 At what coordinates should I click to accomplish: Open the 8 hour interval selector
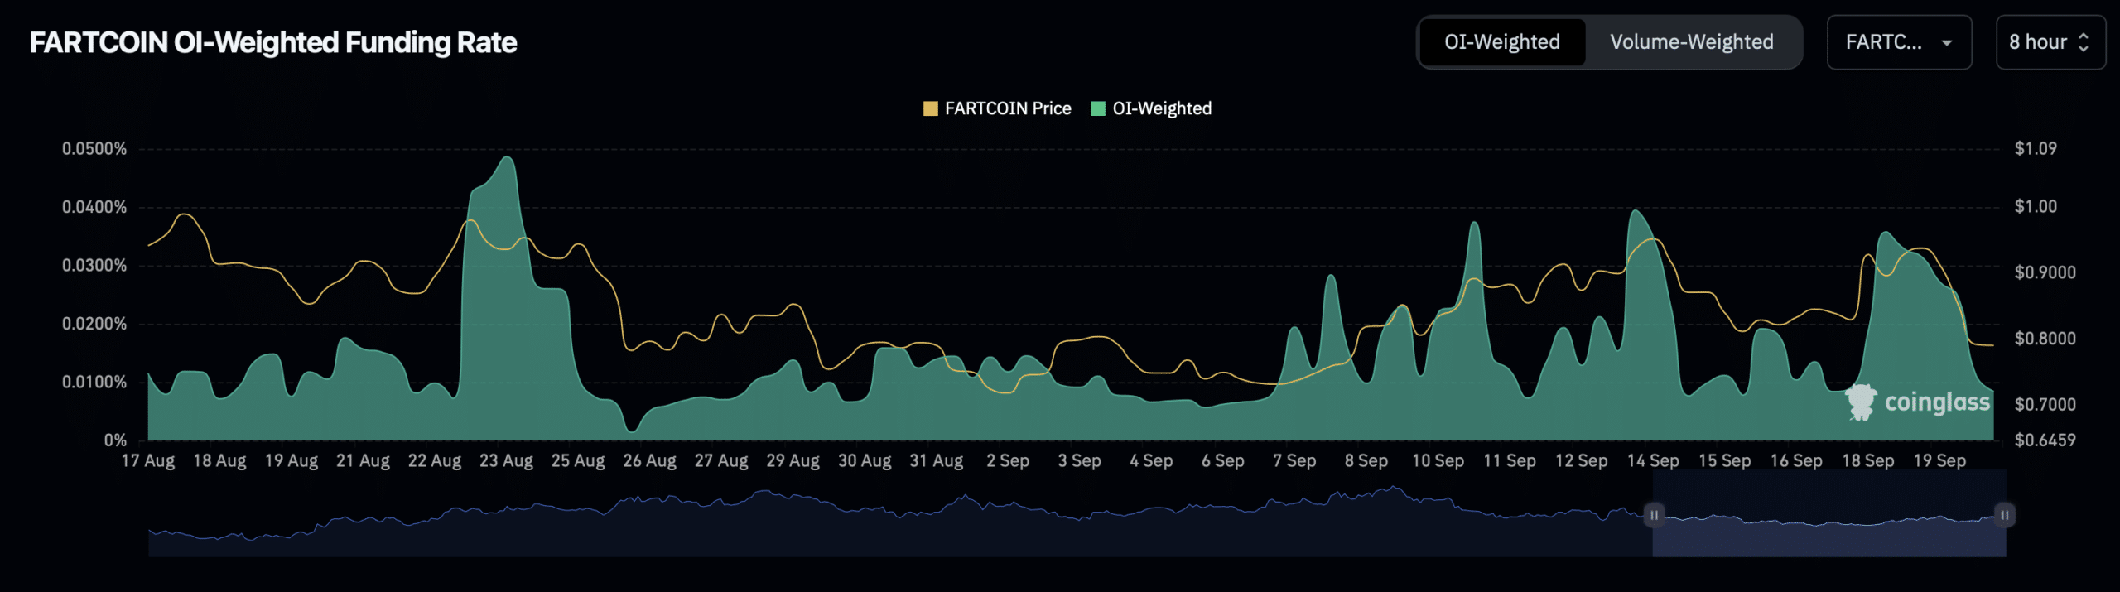[2050, 42]
